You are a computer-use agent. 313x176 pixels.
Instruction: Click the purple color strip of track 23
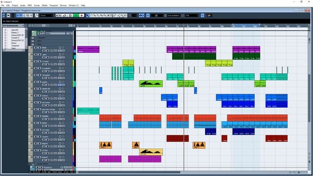[x=73, y=49]
